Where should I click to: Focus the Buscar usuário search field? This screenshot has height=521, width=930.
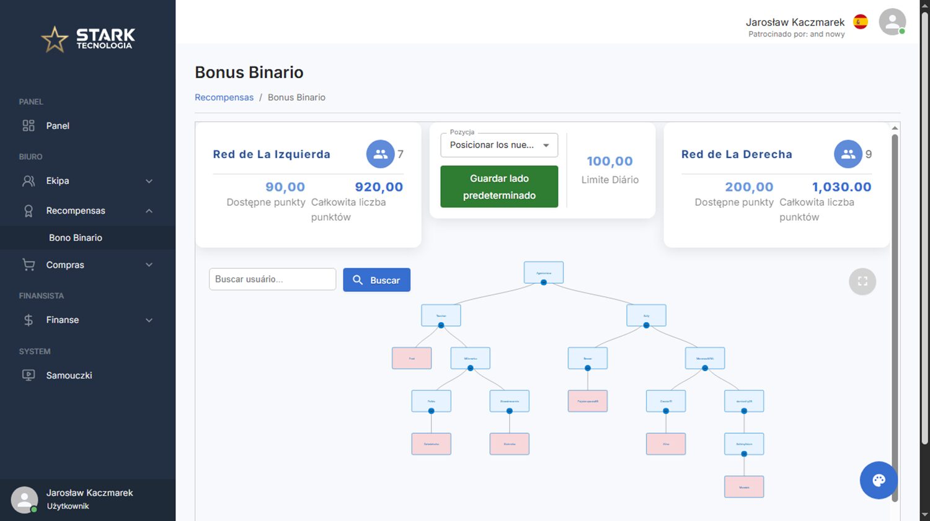point(272,279)
